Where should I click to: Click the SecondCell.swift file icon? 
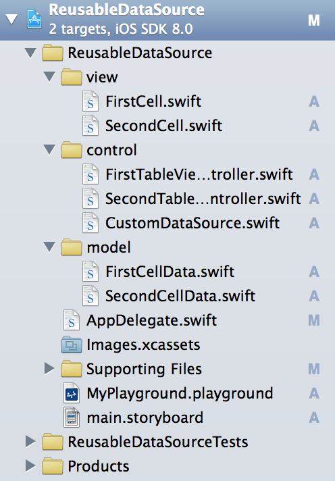(x=91, y=126)
